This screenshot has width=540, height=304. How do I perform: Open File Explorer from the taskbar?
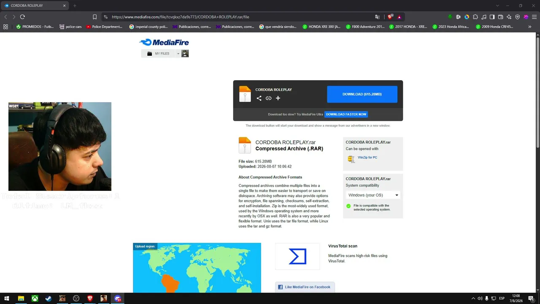21,299
